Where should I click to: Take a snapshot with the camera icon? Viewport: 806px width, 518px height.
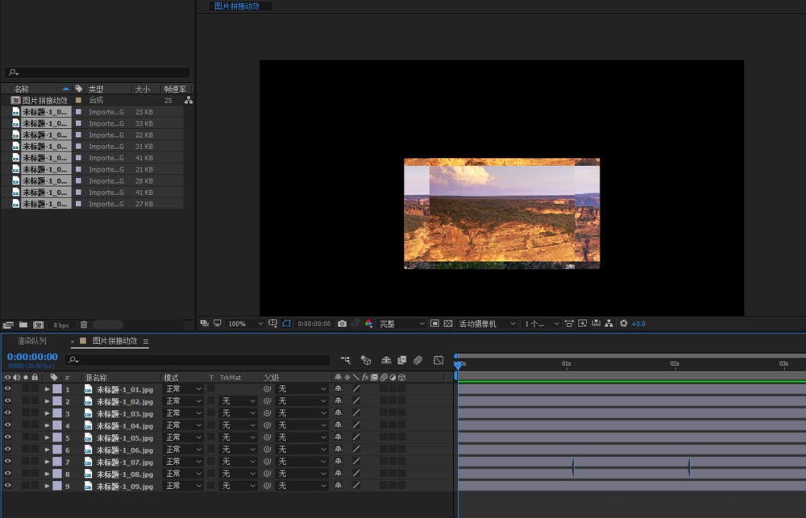(x=342, y=324)
